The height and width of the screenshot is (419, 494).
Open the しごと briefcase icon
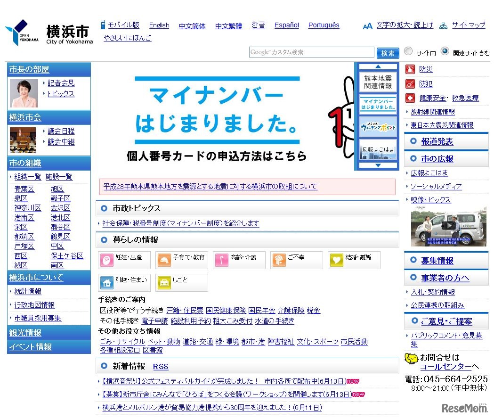coord(164,283)
